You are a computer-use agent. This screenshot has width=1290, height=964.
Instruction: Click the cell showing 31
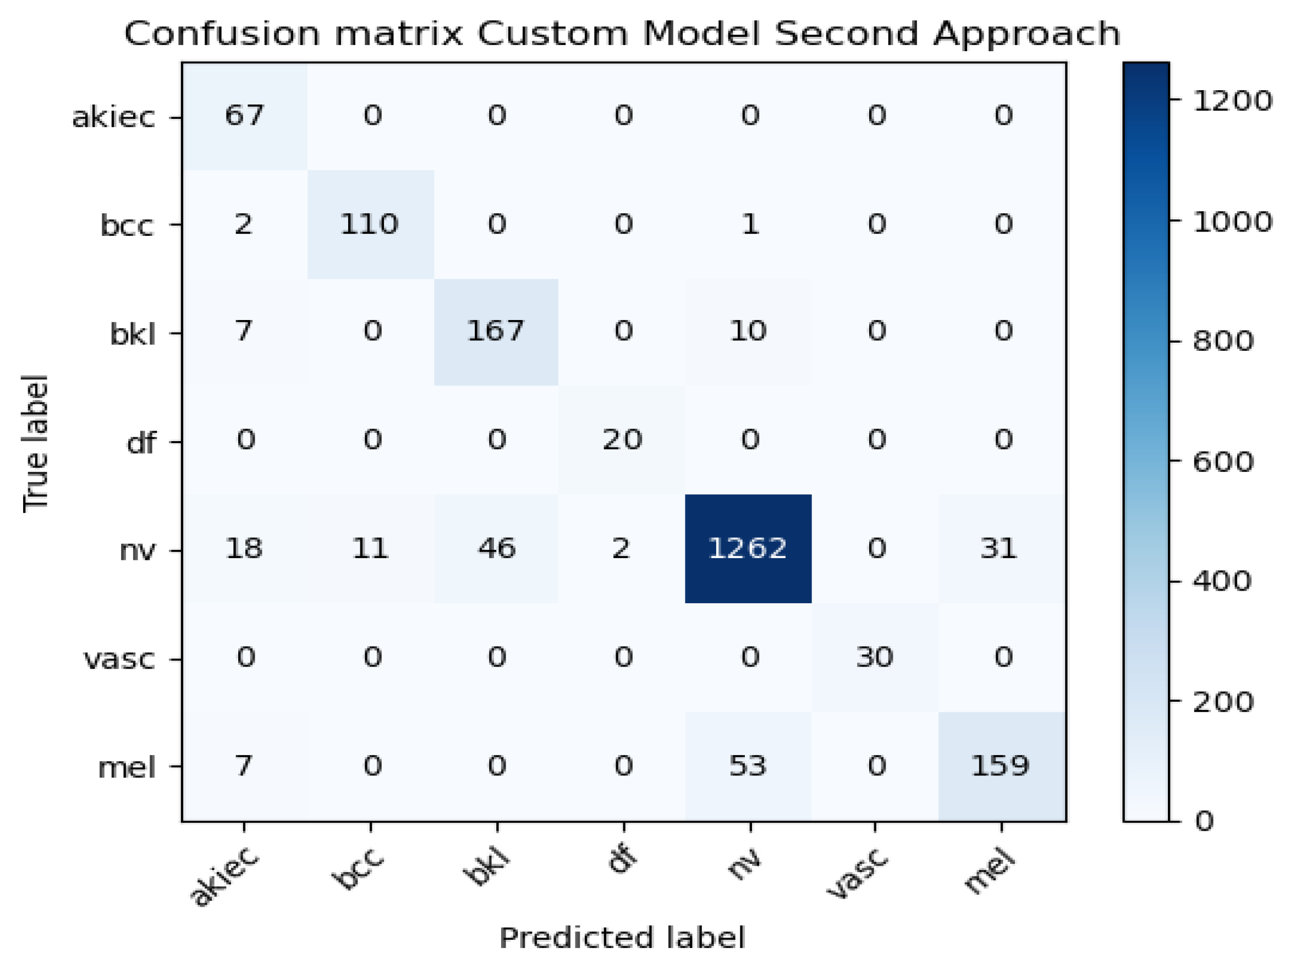(1000, 548)
